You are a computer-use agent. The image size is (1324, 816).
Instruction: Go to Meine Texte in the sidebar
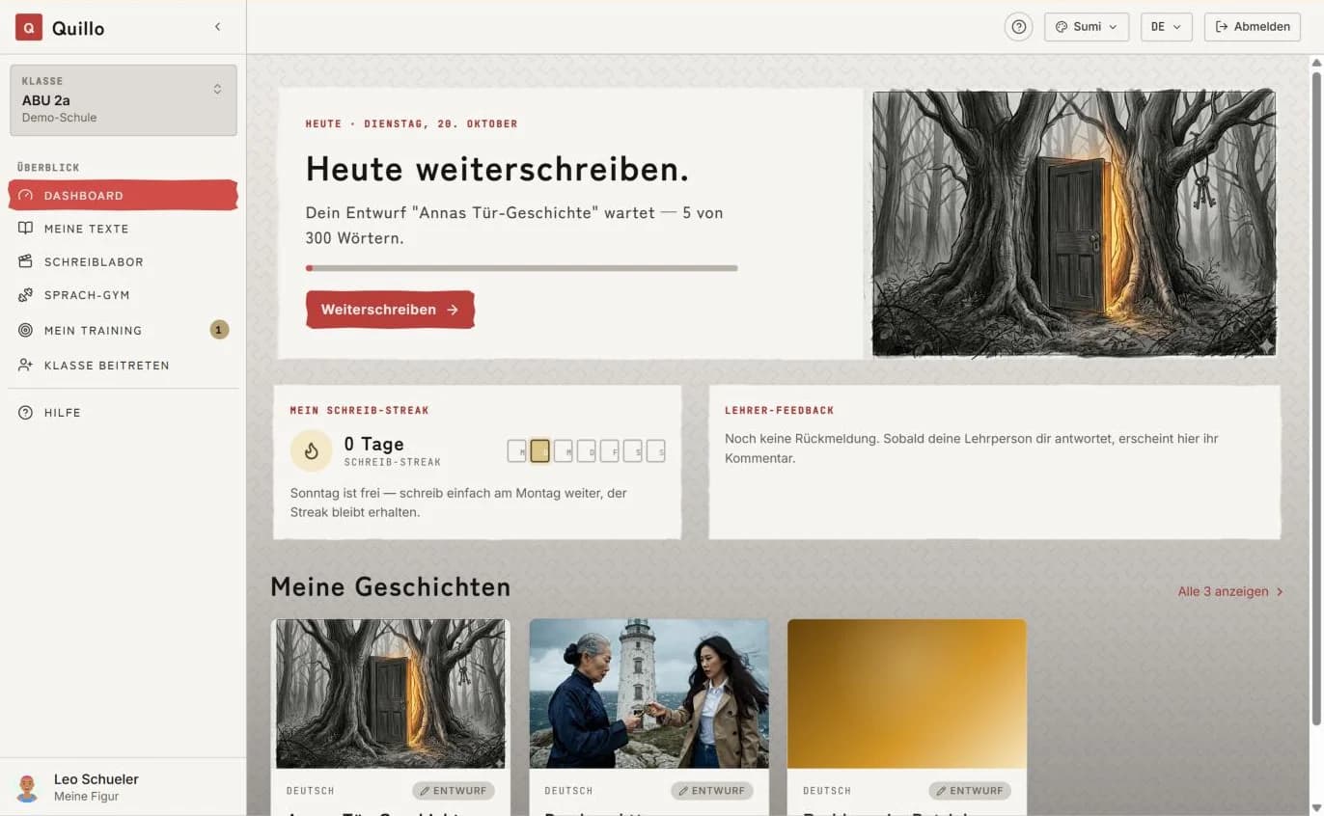pos(124,229)
